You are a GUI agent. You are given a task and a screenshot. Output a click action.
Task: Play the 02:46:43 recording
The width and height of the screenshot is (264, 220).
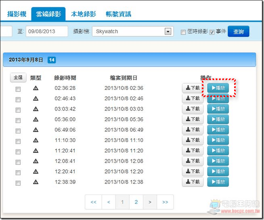click(x=218, y=98)
